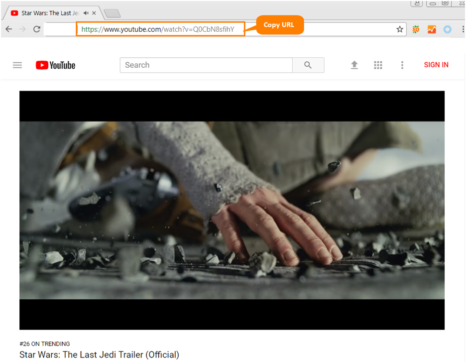The height and width of the screenshot is (363, 466).
Task: Click the URL in the address bar
Action: point(158,29)
